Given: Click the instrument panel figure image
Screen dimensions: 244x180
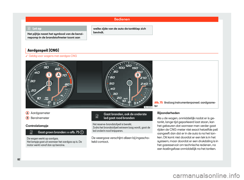Looking at the screenshot, I should pos(89,84).
